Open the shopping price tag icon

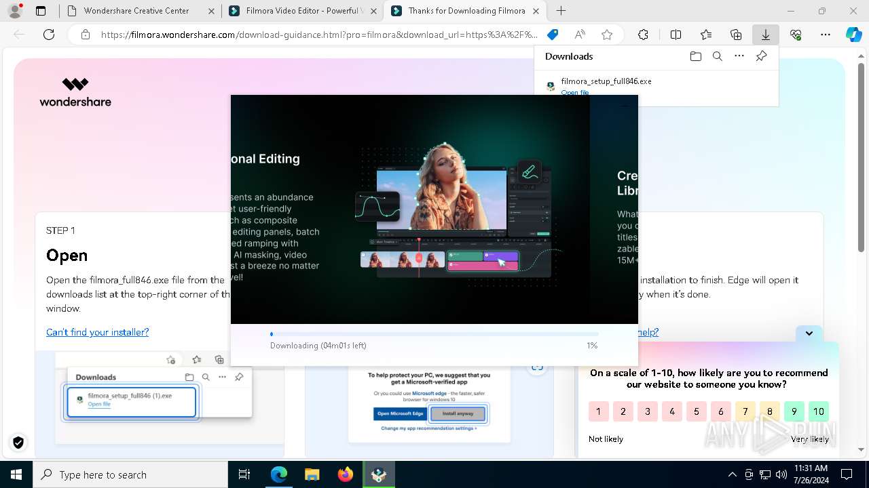pos(553,35)
